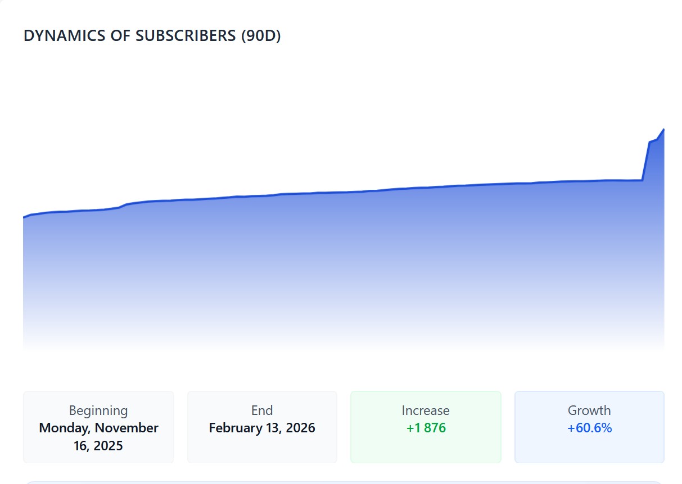Click the +1 876 increase value

[x=426, y=428]
